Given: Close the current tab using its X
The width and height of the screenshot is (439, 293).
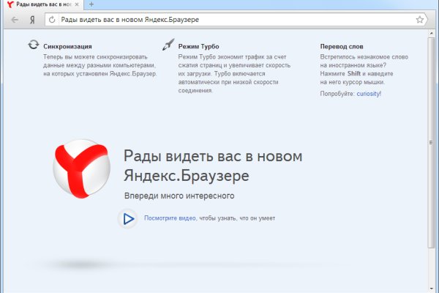Looking at the screenshot, I should (x=78, y=5).
